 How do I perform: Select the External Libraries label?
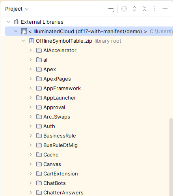point(42,22)
